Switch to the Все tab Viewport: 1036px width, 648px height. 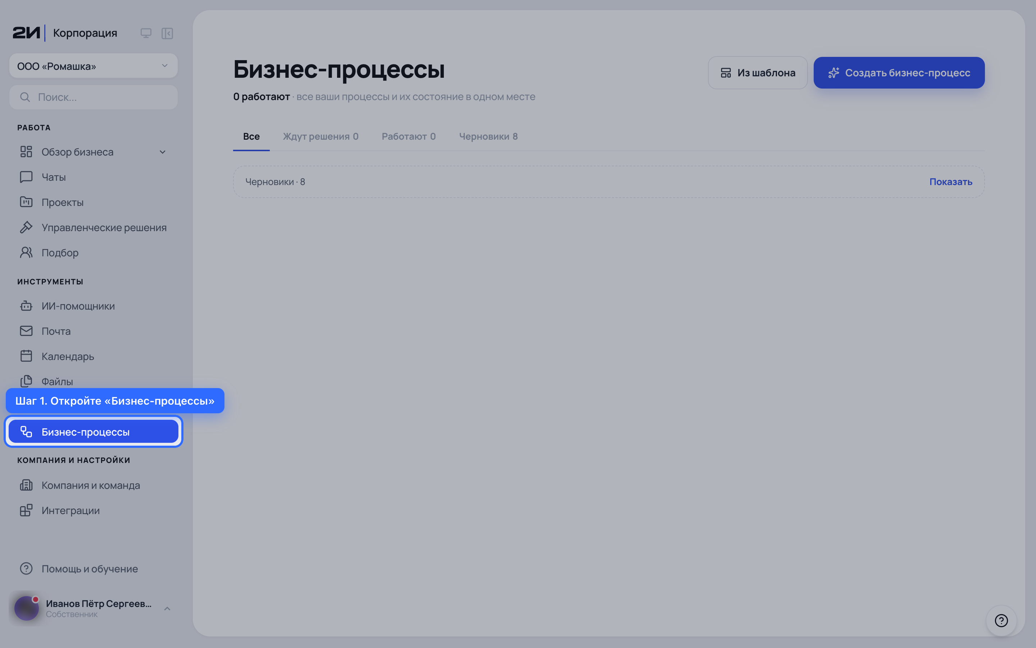[251, 136]
